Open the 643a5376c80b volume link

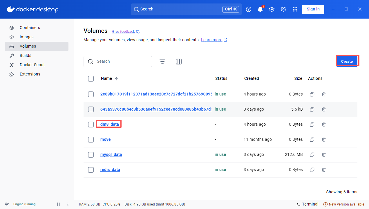[156, 109]
